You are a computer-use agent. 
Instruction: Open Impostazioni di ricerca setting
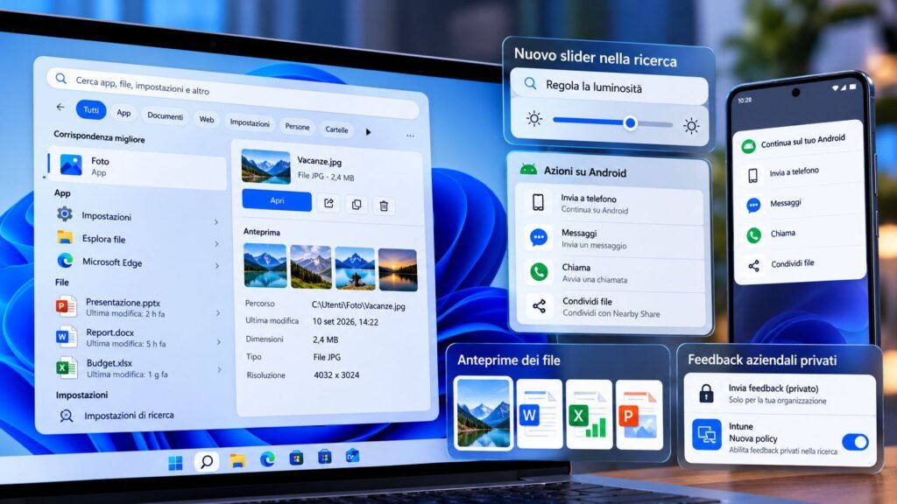pos(117,416)
